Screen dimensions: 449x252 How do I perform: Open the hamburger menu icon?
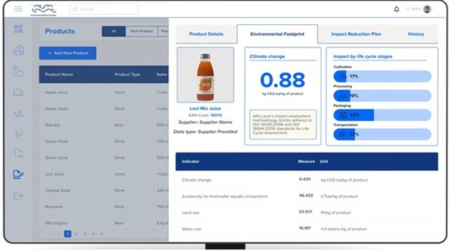(x=18, y=9)
